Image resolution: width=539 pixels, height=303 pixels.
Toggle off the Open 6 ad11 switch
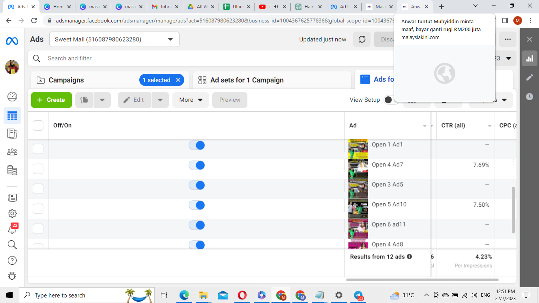pyautogui.click(x=197, y=225)
